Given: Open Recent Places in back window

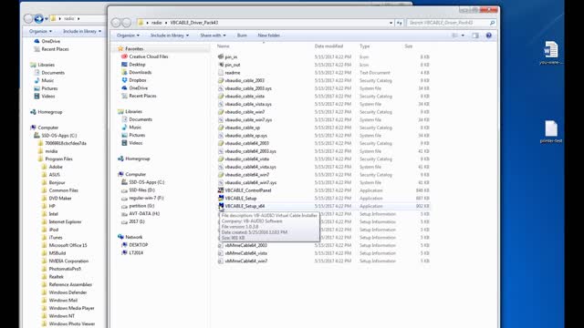Looking at the screenshot, I should click(51, 49).
